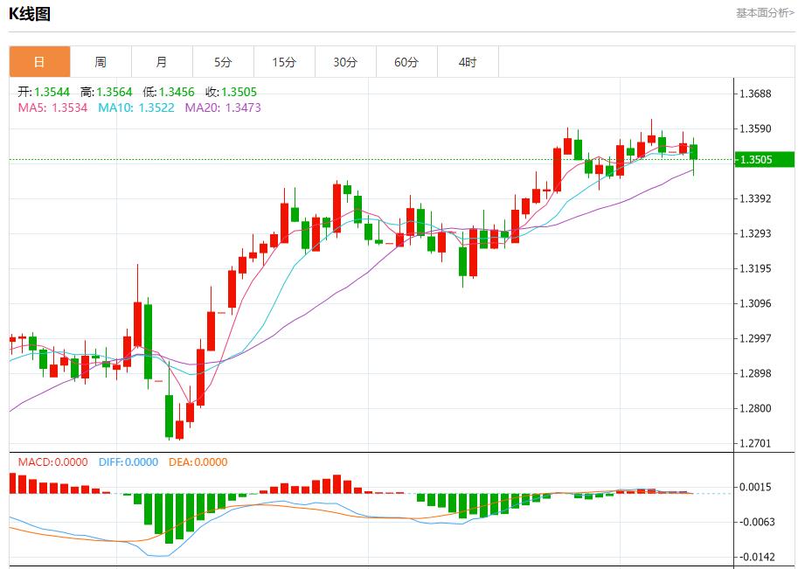Click the MA5 indicator label
Image resolution: width=798 pixels, height=569 pixels.
point(52,108)
